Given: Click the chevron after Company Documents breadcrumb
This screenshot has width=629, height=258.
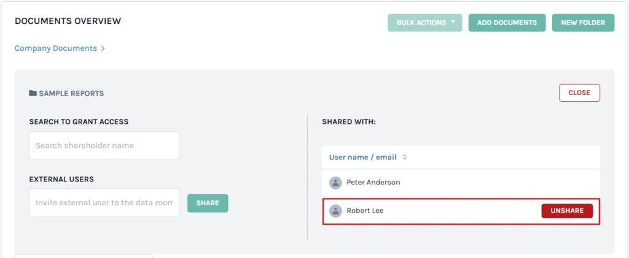Looking at the screenshot, I should (103, 48).
